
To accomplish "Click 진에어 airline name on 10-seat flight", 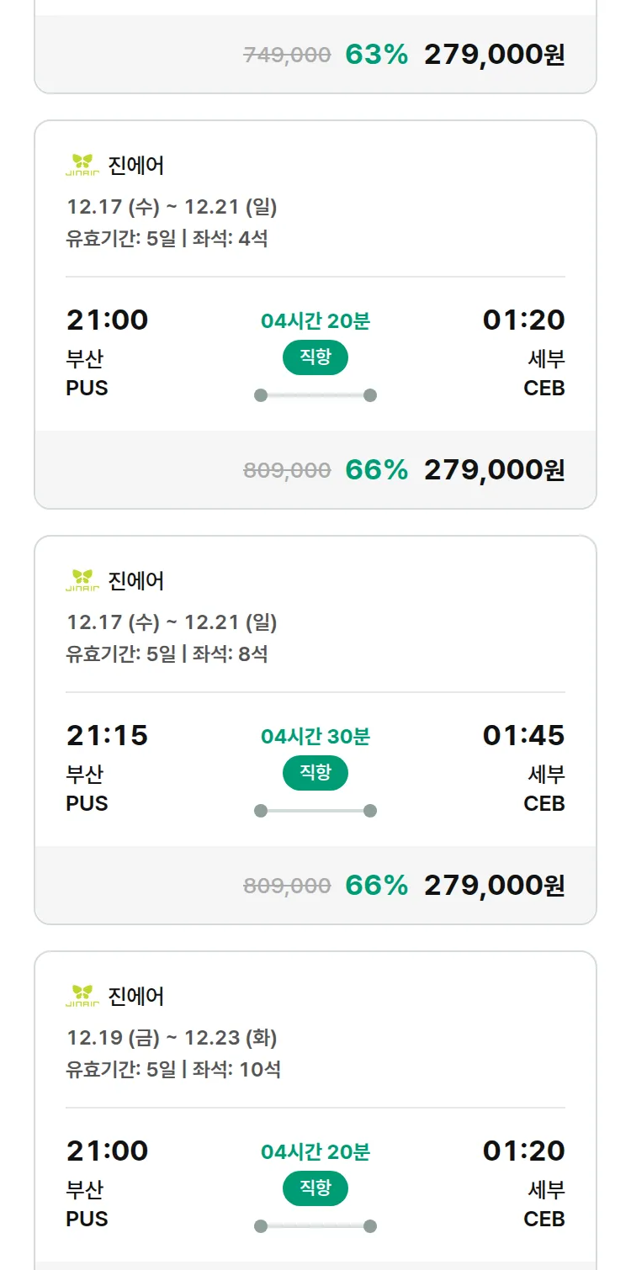I will pyautogui.click(x=136, y=996).
